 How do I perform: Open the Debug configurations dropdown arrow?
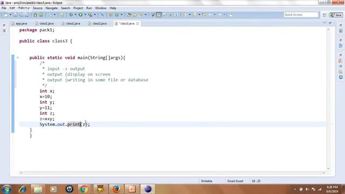[x=75, y=15]
